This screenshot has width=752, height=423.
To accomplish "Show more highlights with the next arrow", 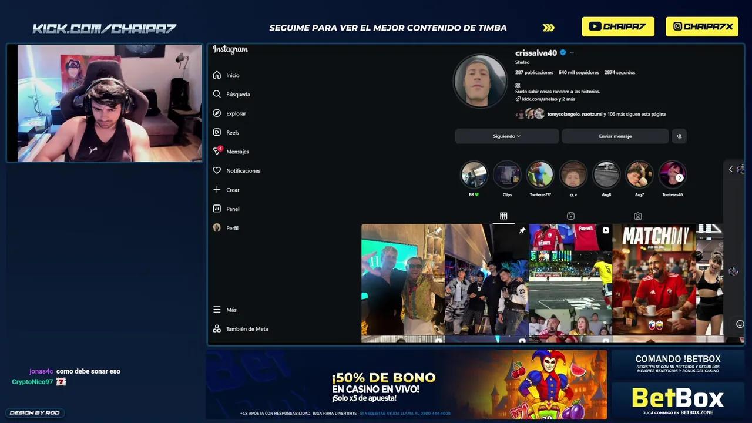I will click(x=680, y=177).
